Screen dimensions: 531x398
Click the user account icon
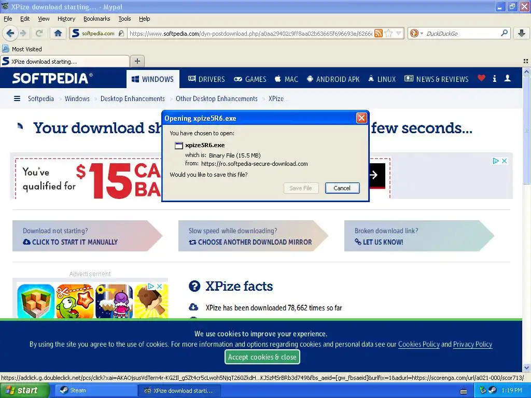click(507, 78)
